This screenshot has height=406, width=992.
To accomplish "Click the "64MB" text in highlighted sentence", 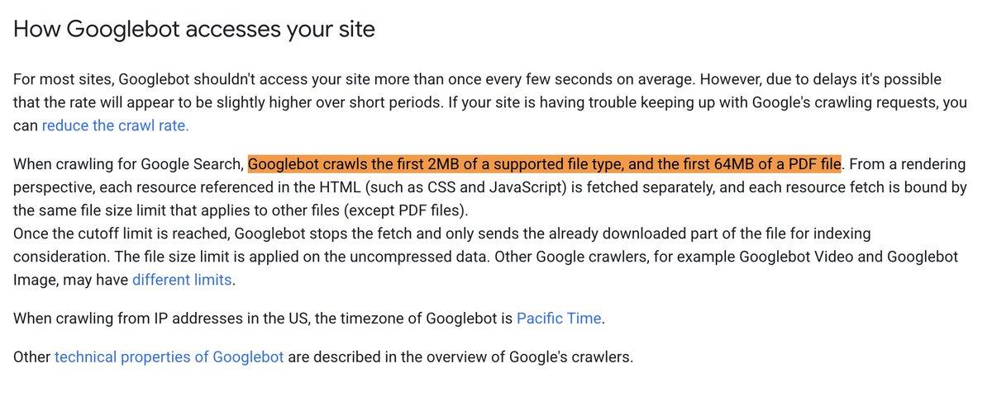I will (720, 164).
